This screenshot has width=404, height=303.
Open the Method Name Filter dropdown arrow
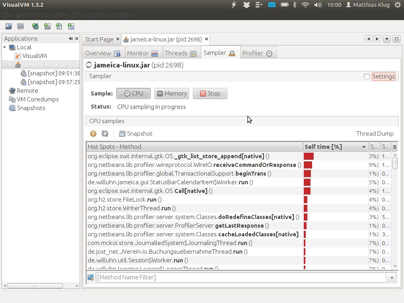click(x=391, y=277)
